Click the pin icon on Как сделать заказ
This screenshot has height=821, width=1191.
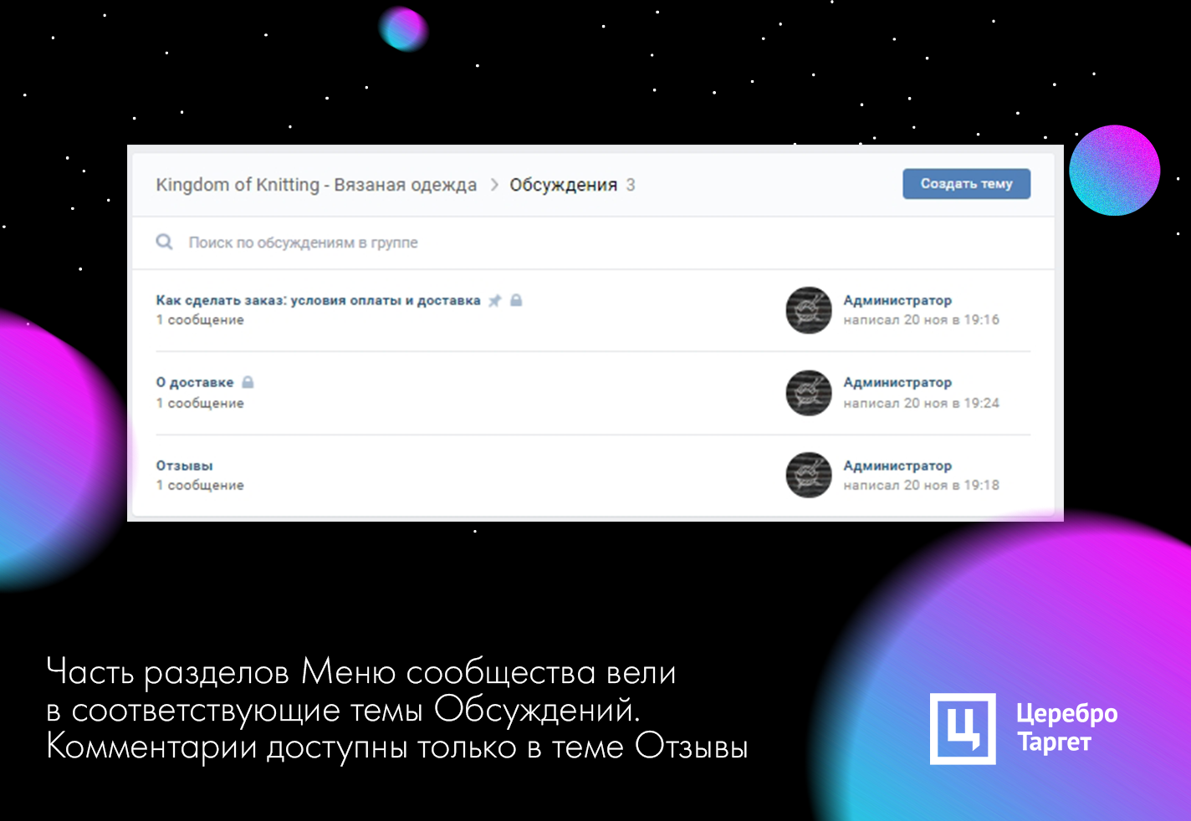pyautogui.click(x=495, y=300)
